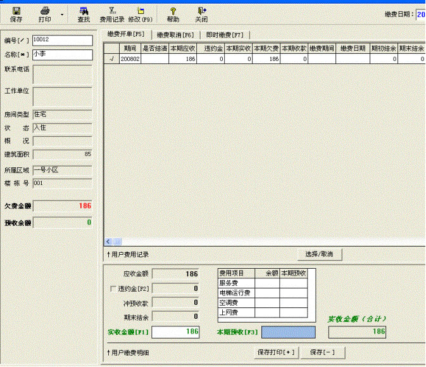Image resolution: width=426 pixels, height=367 pixels.
Task: Select the 200802 period cell
Action: click(130, 59)
